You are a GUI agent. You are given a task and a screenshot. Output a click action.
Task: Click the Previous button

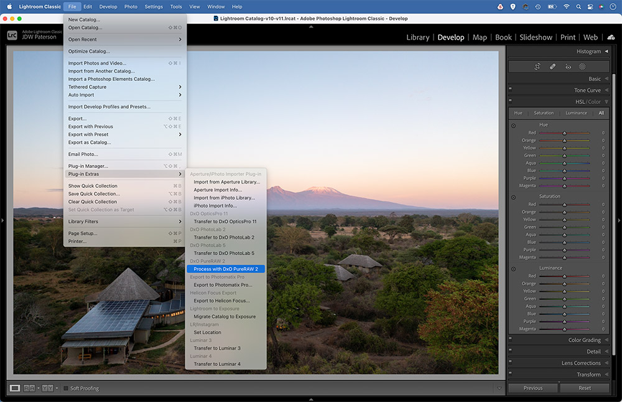(x=533, y=388)
